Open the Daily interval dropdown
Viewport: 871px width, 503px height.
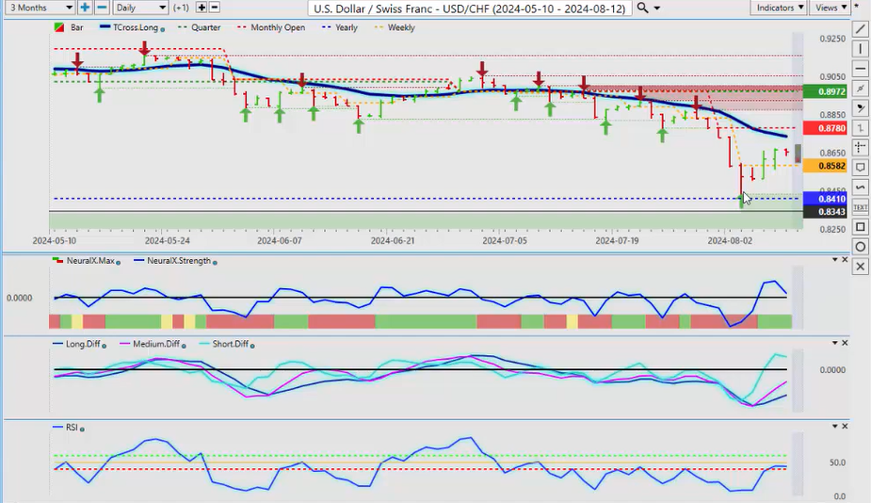pyautogui.click(x=143, y=8)
